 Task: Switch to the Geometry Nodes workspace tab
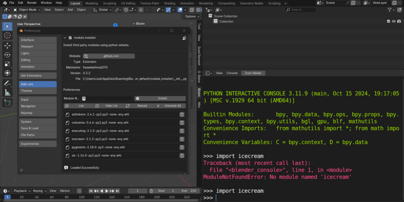click(x=252, y=3)
